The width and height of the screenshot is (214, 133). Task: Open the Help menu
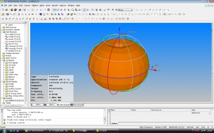click(x=78, y=5)
